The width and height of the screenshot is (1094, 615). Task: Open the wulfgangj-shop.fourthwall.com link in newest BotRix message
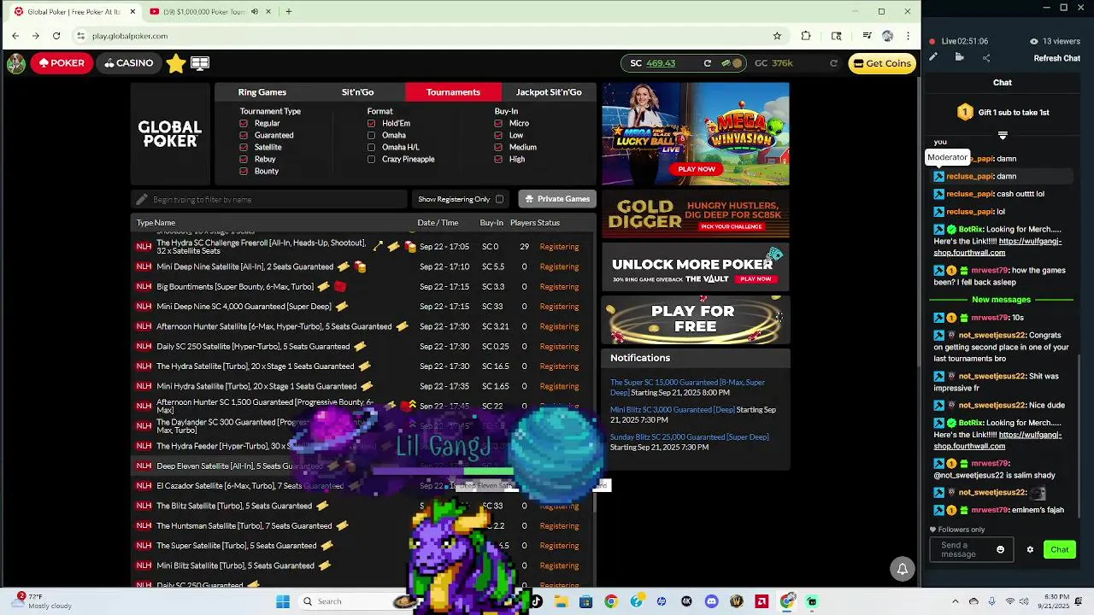point(997,440)
